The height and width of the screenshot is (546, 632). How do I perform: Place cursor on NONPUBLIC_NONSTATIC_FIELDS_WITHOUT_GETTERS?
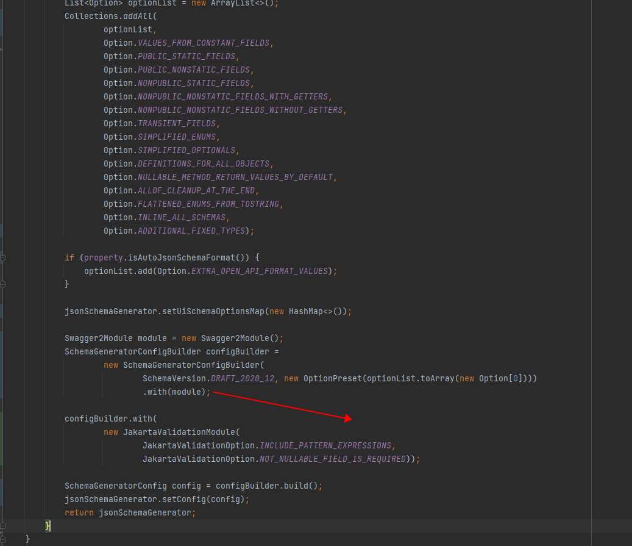tap(240, 110)
